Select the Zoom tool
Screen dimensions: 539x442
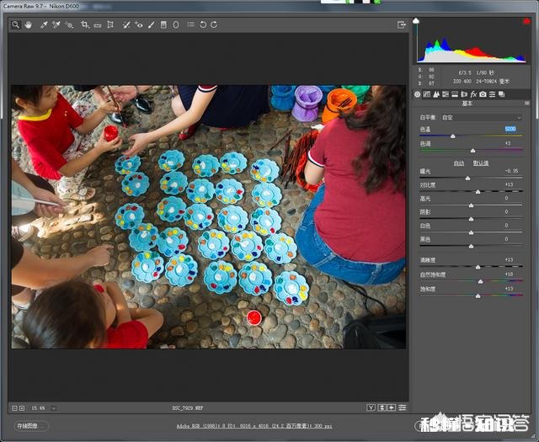[x=15, y=24]
